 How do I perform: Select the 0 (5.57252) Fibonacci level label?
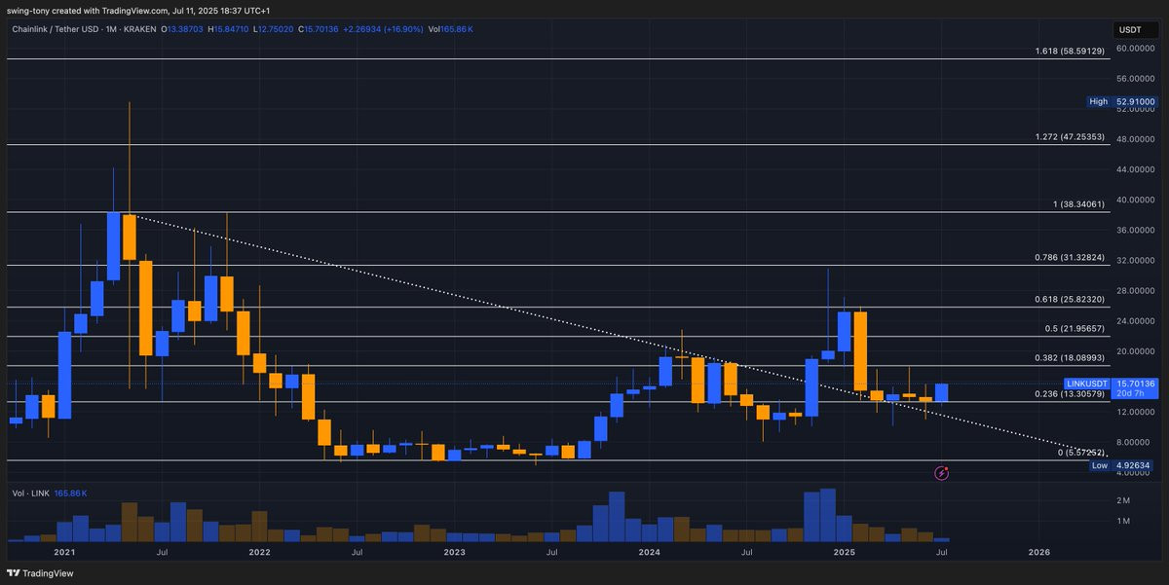click(1081, 453)
